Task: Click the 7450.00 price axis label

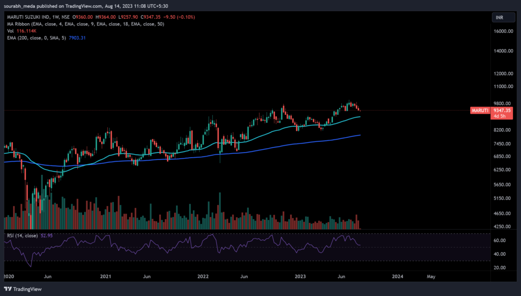Action: [x=502, y=144]
